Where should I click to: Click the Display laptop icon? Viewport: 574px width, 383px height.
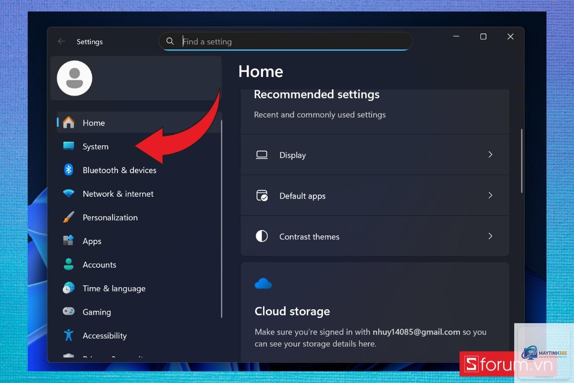(x=262, y=155)
